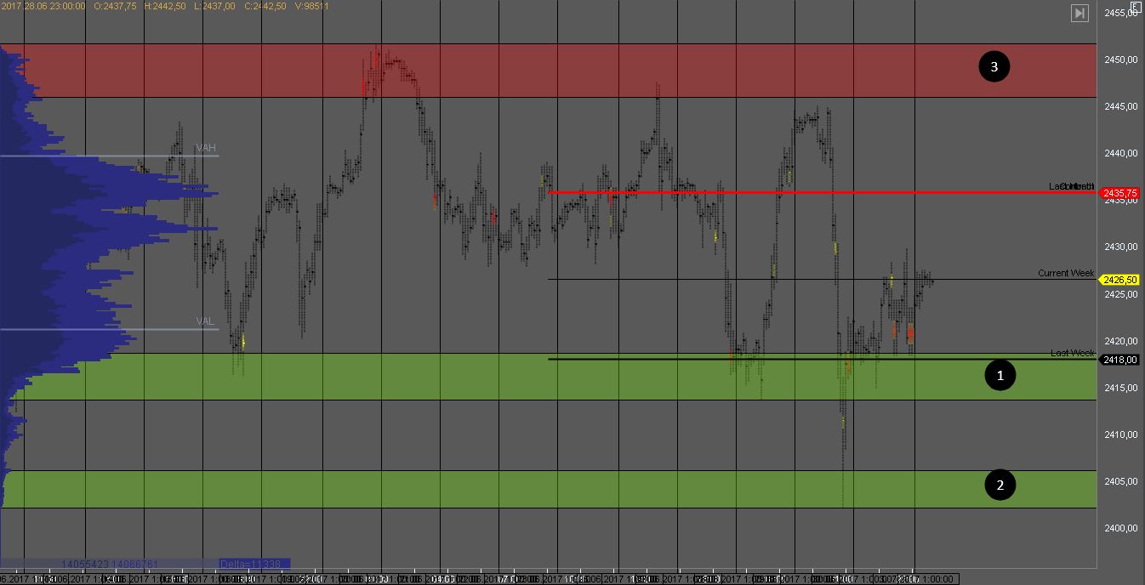Click the 2400,00 level on price axis
1145x585 pixels.
pyautogui.click(x=1120, y=528)
